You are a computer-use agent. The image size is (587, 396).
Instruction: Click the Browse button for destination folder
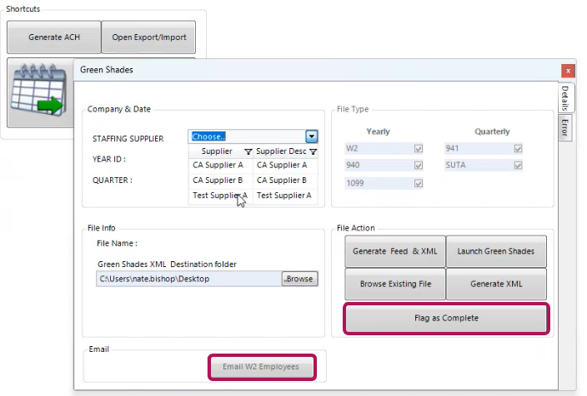299,279
